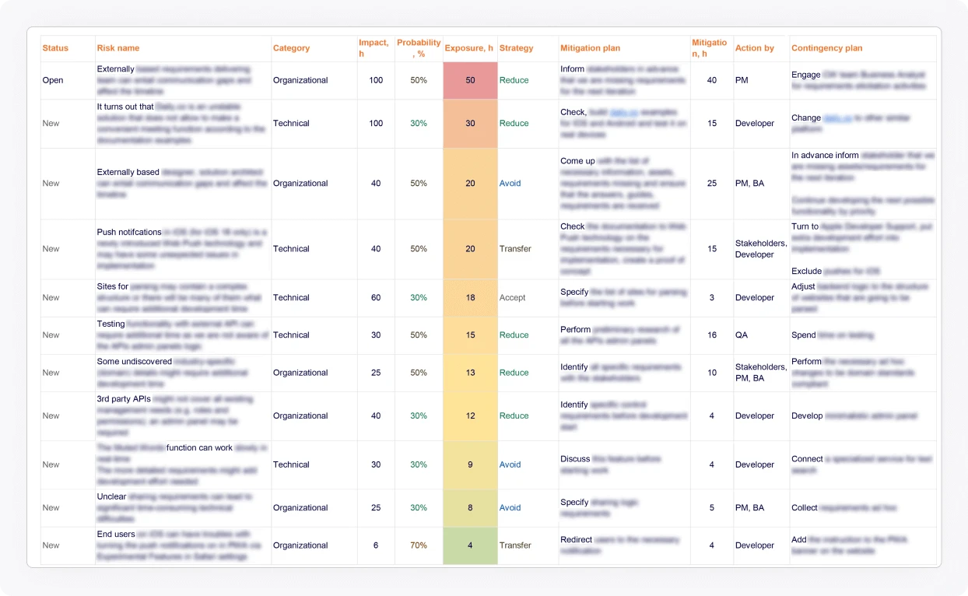The height and width of the screenshot is (596, 968).
Task: Select the Stakeholders, PM, BA cell
Action: (760, 373)
